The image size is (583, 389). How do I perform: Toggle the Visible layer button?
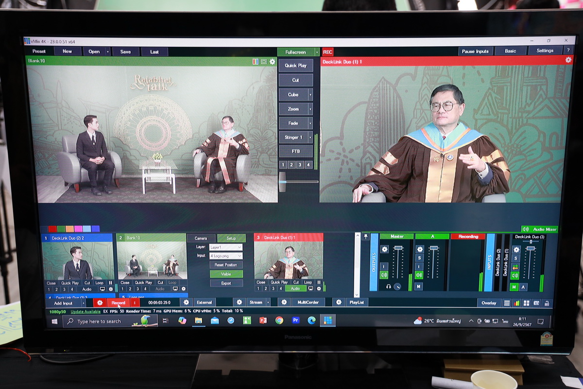226,274
